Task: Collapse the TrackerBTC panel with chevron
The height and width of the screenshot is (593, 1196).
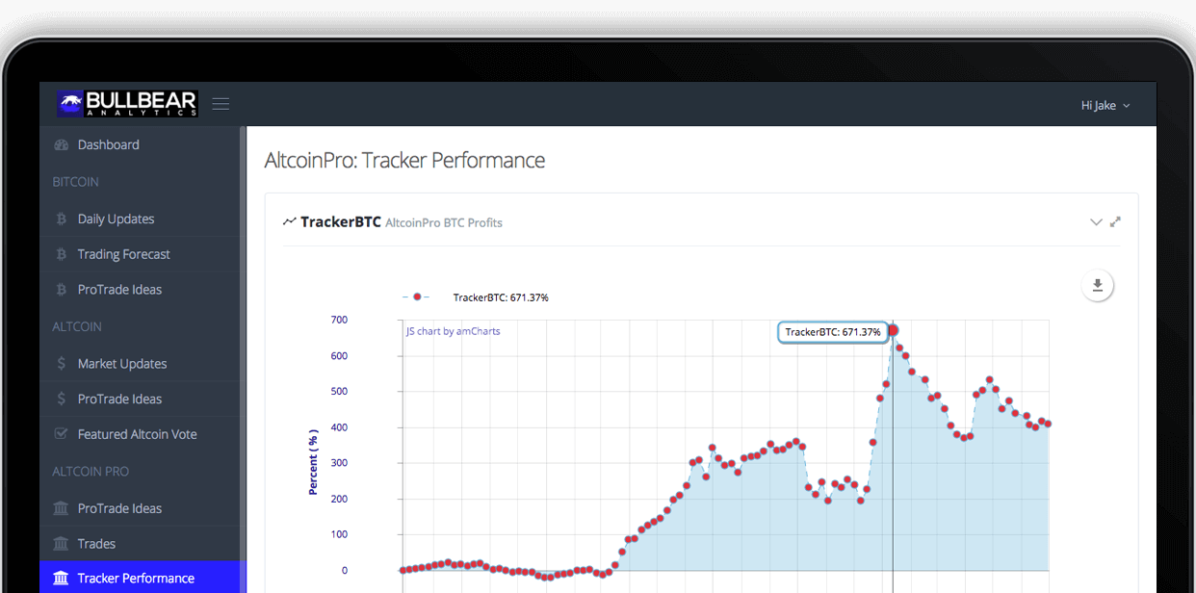Action: (x=1096, y=222)
